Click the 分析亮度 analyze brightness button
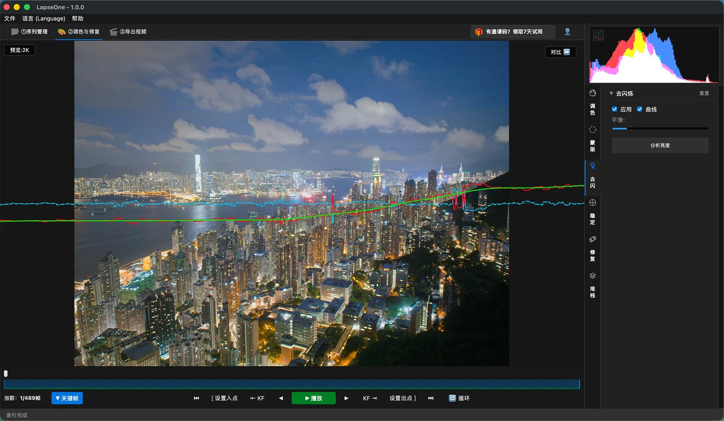The width and height of the screenshot is (724, 421). click(660, 145)
